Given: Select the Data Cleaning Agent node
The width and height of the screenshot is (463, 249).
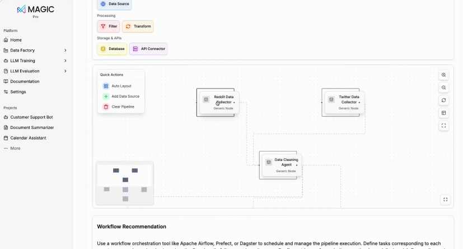Looking at the screenshot, I should [282, 165].
